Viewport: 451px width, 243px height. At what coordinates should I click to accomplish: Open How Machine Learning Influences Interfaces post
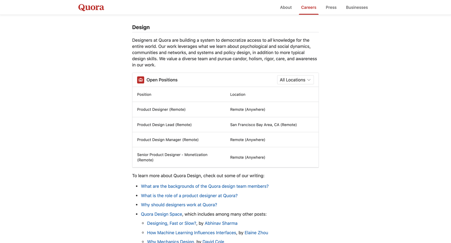[x=191, y=233]
